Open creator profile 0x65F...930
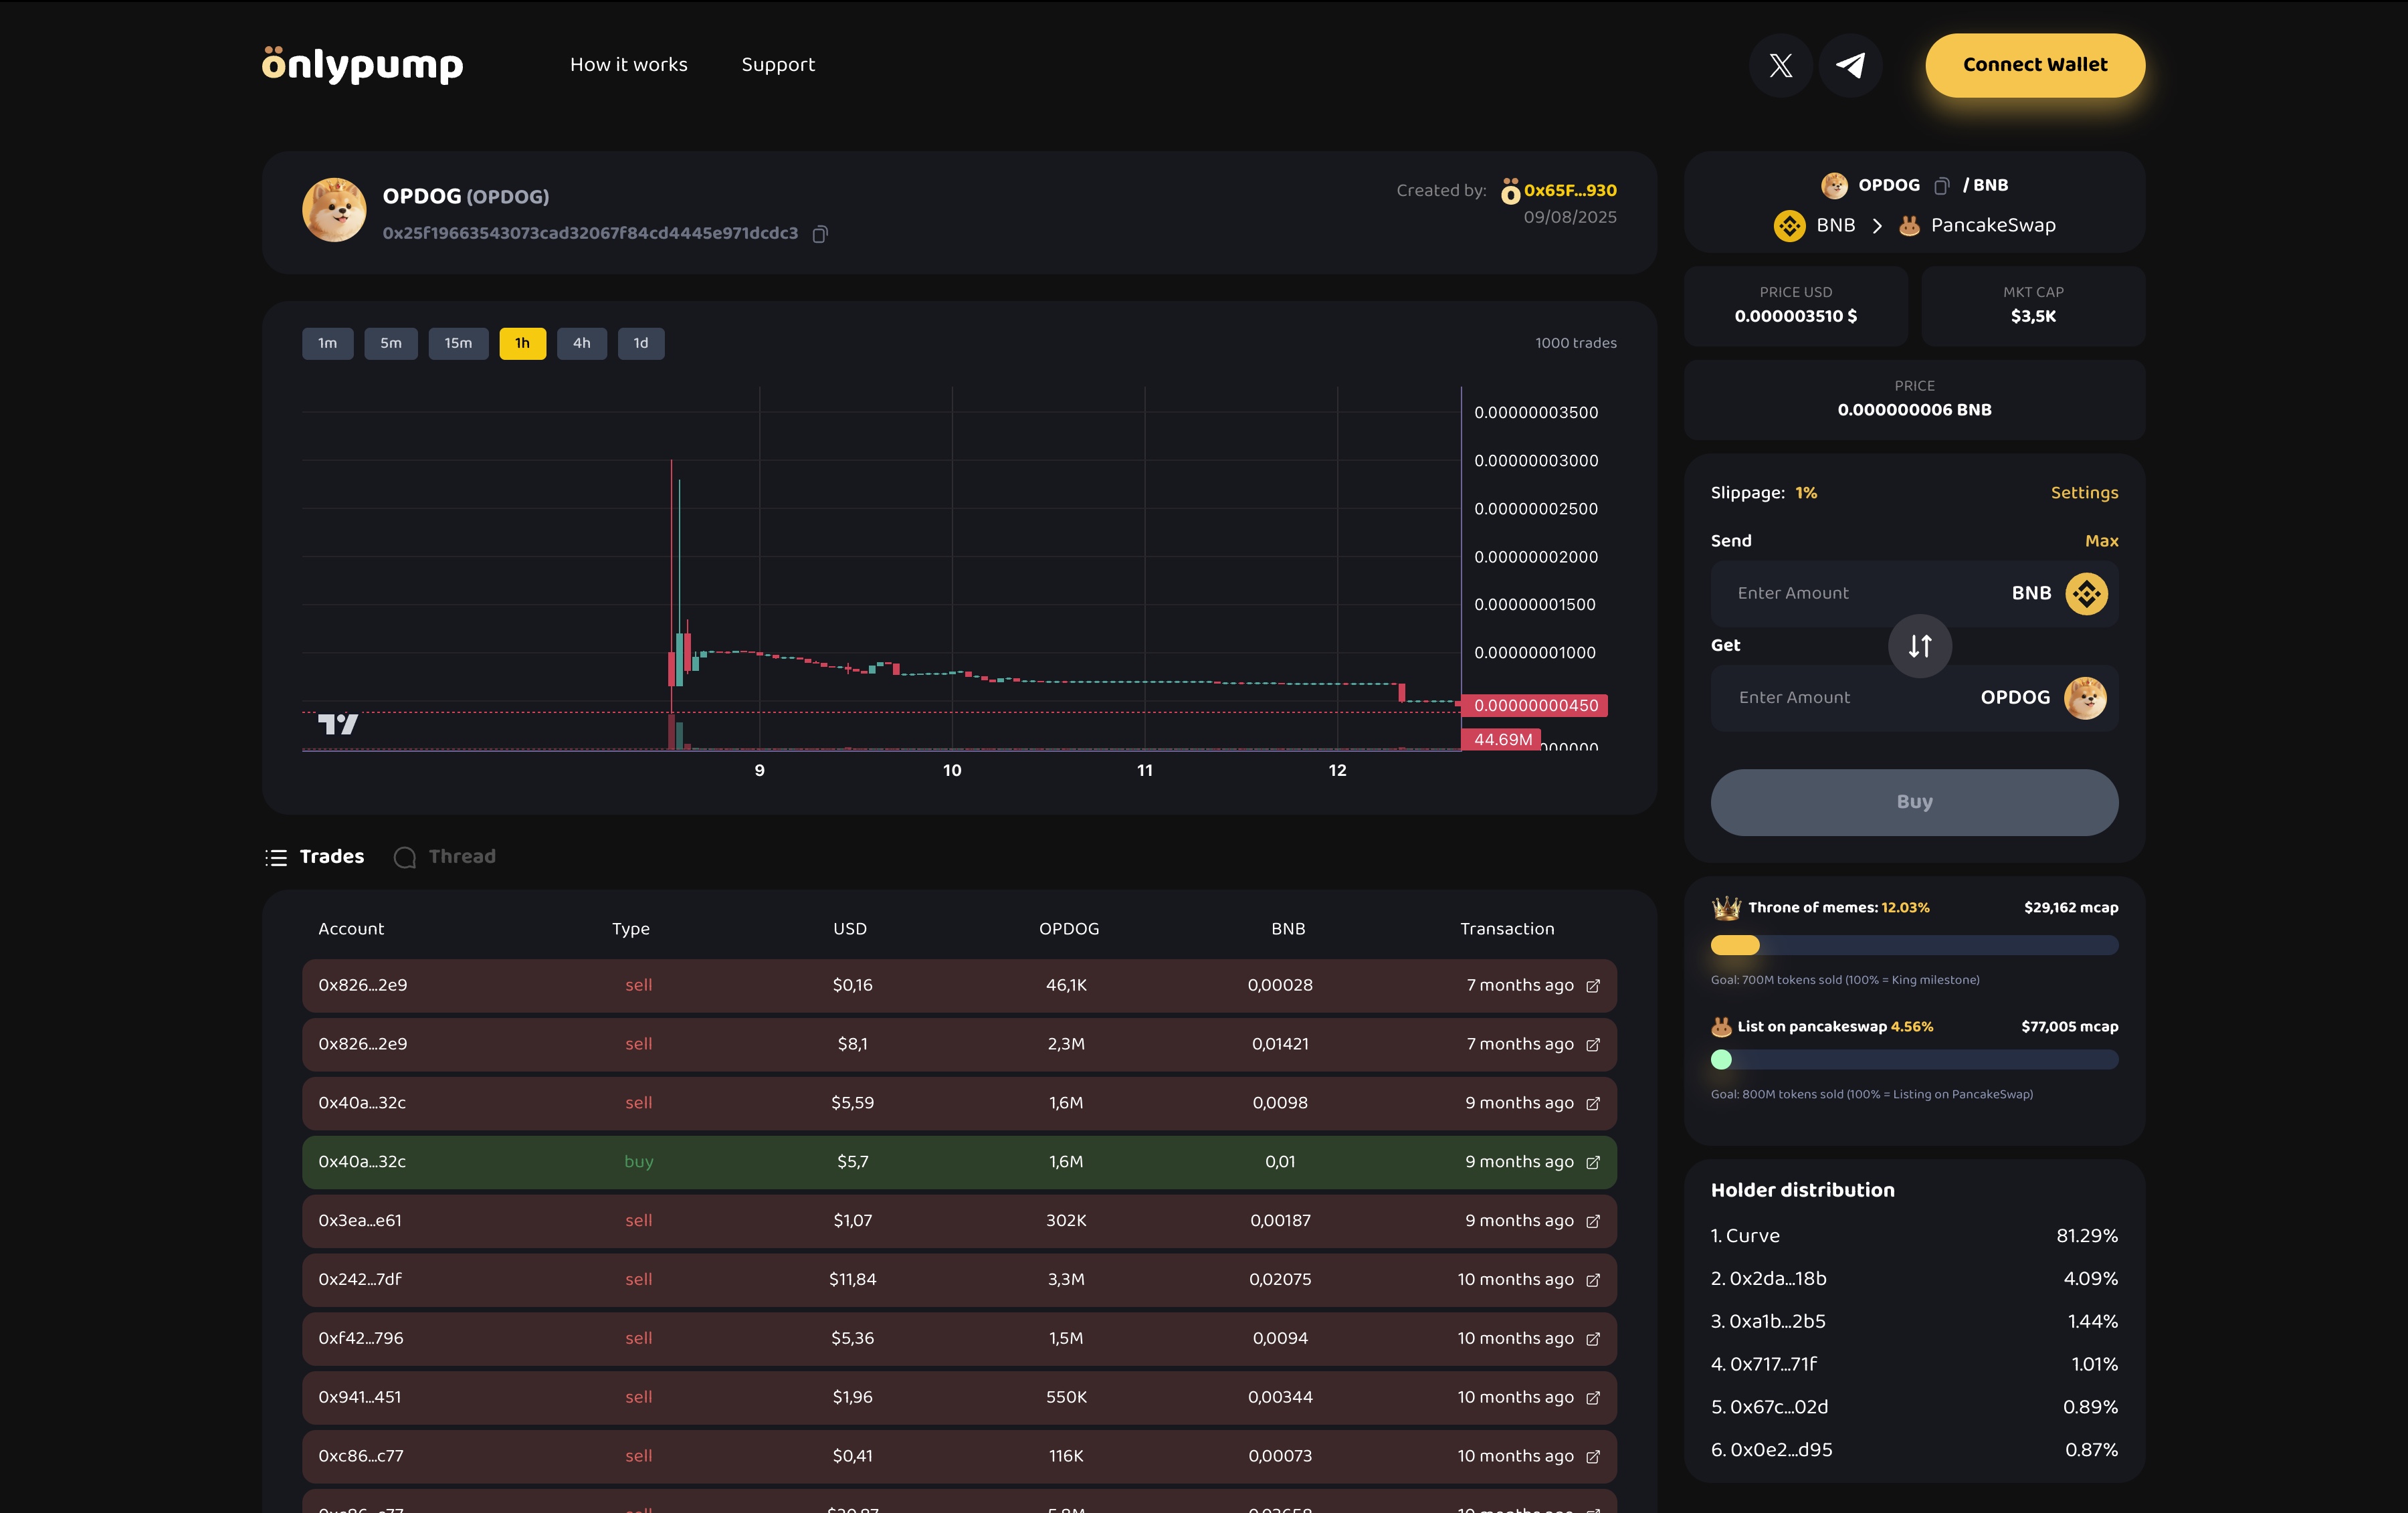The height and width of the screenshot is (1513, 2408). tap(1570, 190)
